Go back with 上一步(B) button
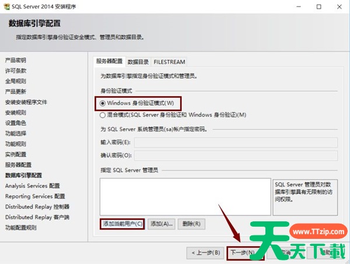Image resolution: width=350 pixels, height=264 pixels. [x=205, y=253]
